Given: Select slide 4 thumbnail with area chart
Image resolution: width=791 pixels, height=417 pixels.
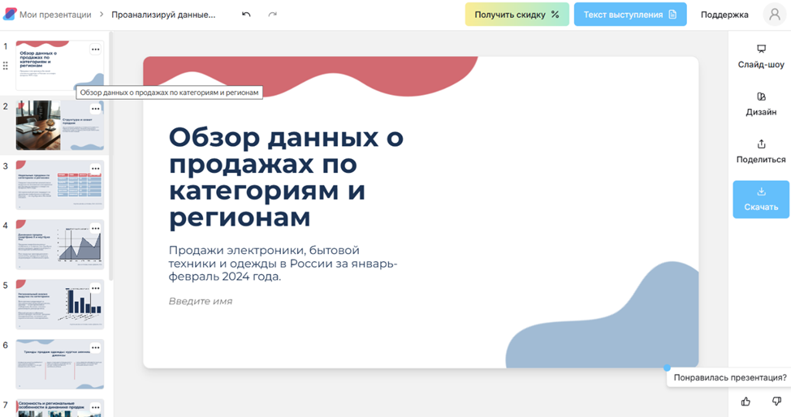Looking at the screenshot, I should pyautogui.click(x=59, y=244).
